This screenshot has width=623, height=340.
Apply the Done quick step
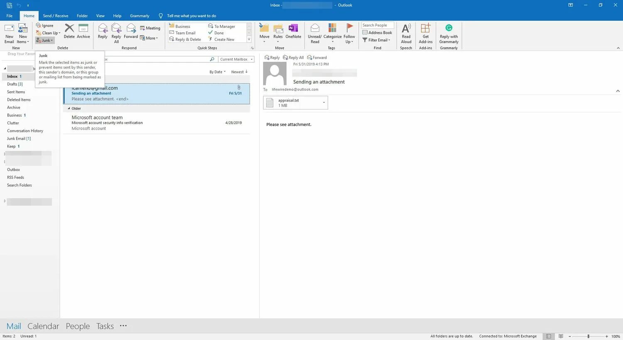click(216, 33)
